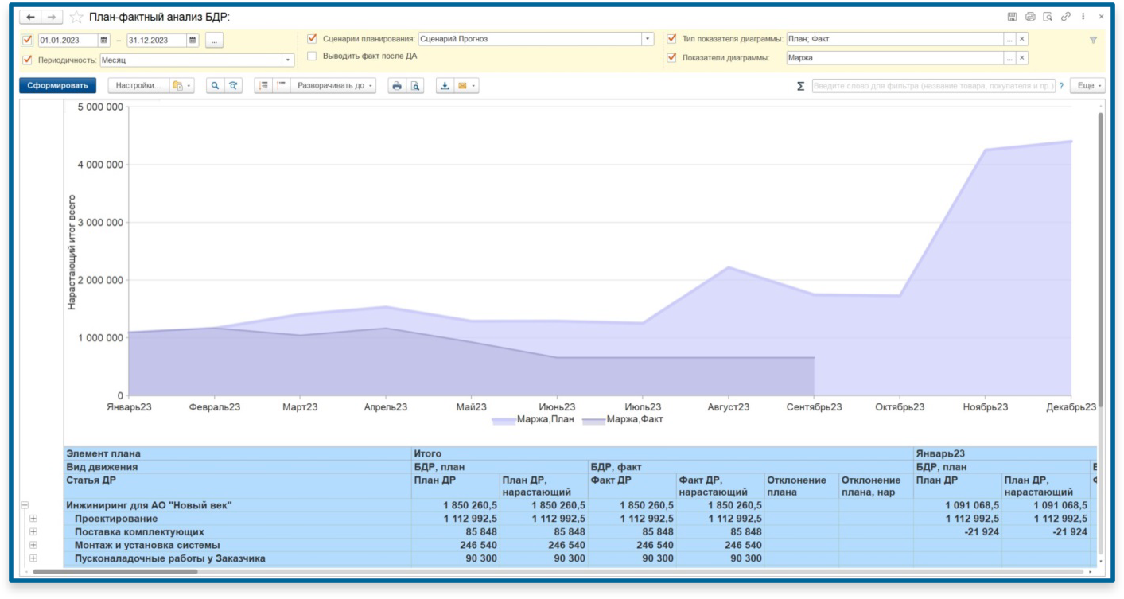This screenshot has width=1124, height=599.
Task: Add report to favorites with star icon
Action: 76,17
